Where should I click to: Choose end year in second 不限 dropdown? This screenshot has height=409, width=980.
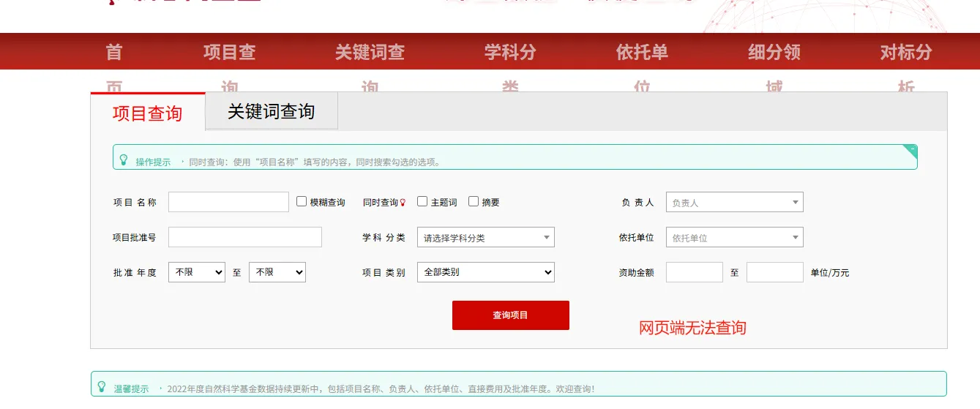pos(277,272)
